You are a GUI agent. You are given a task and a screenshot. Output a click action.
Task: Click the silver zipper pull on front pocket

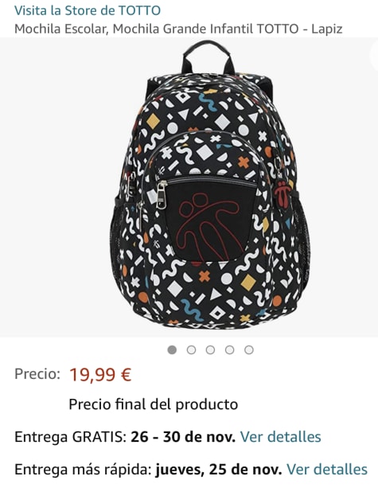coord(162,195)
